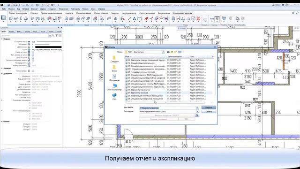The width and height of the screenshot is (300, 169).
Task: Click the Отмена button
Action: [209, 112]
